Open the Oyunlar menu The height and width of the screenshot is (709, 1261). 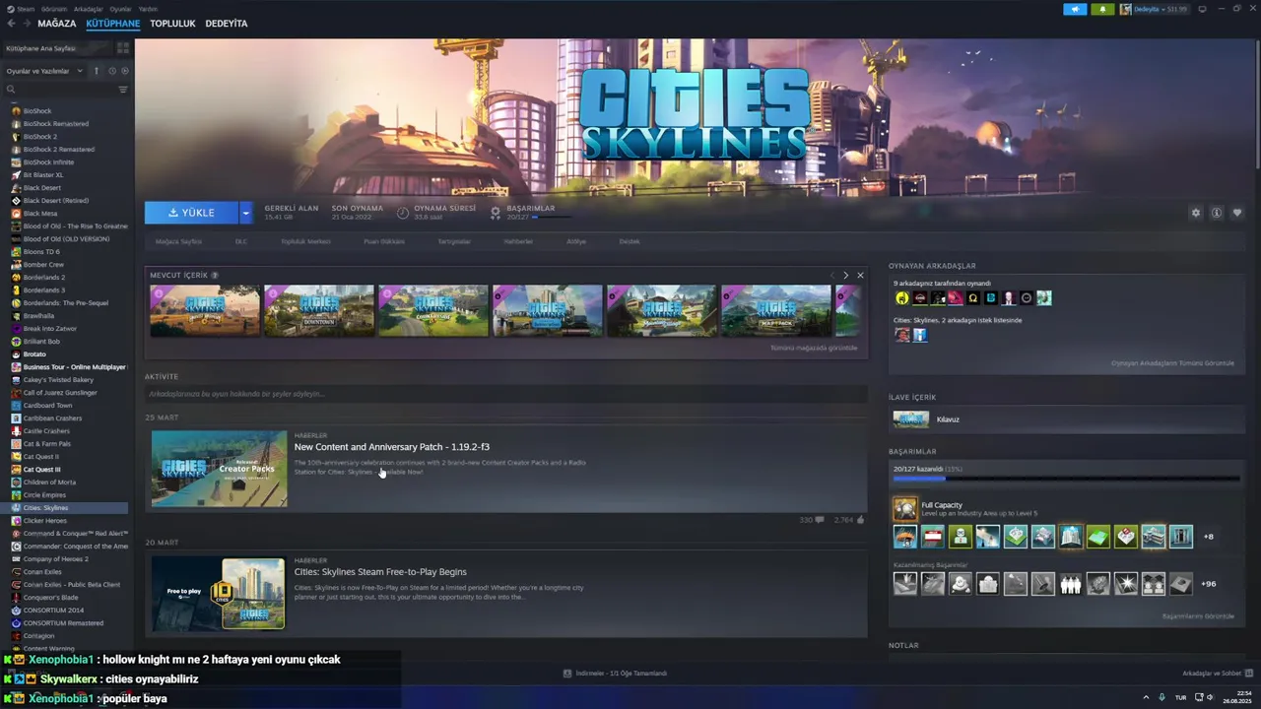coord(120,9)
